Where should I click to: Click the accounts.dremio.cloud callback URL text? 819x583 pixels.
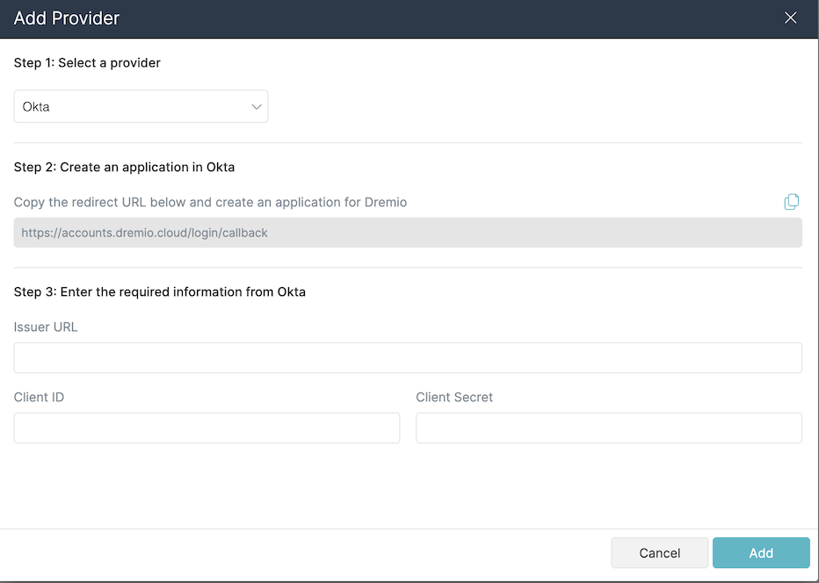(x=144, y=233)
